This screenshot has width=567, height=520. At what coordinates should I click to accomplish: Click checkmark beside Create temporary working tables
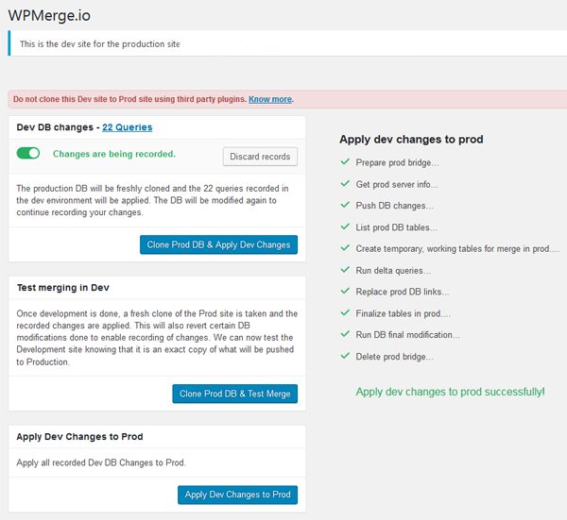coord(345,247)
